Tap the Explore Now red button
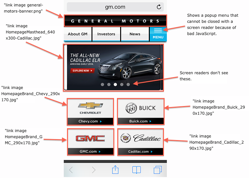 click(82, 71)
